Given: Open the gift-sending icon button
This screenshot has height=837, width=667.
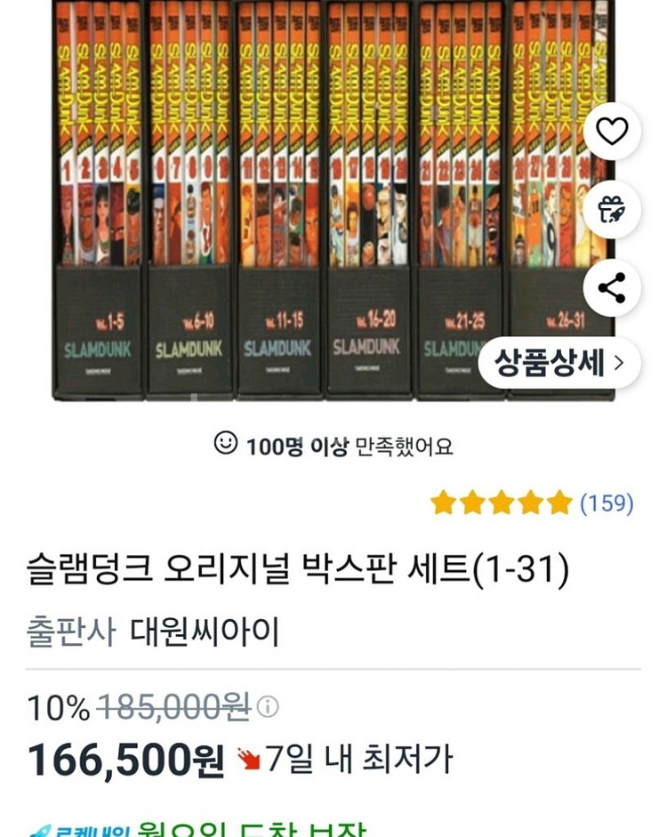Looking at the screenshot, I should (x=612, y=209).
